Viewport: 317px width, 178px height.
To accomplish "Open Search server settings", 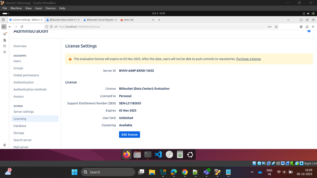I will 23,140.
